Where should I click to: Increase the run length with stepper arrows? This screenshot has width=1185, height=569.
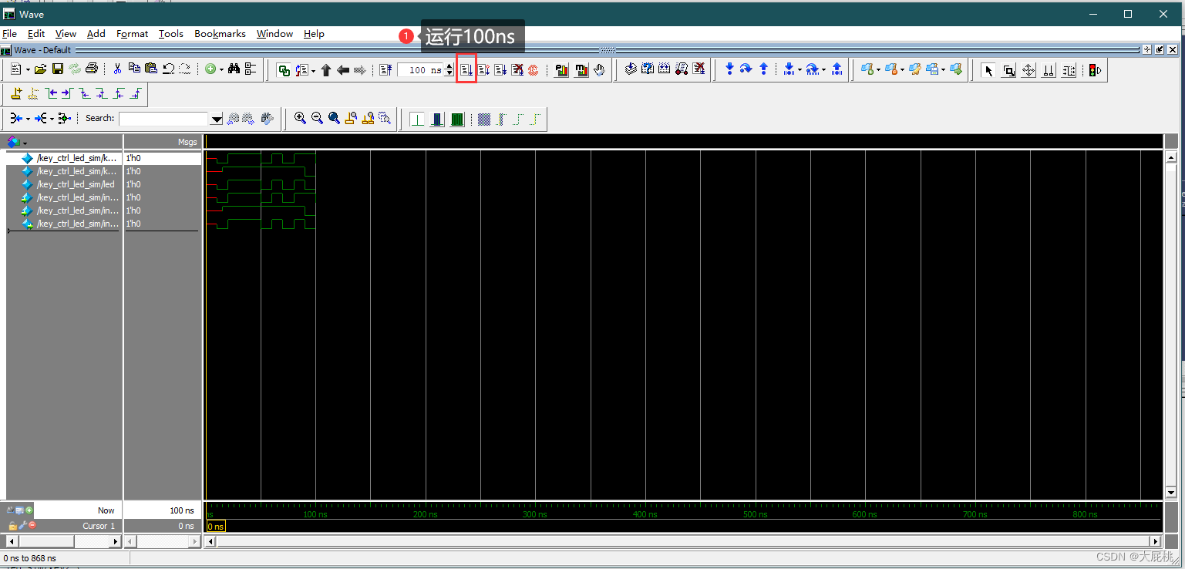(x=449, y=67)
